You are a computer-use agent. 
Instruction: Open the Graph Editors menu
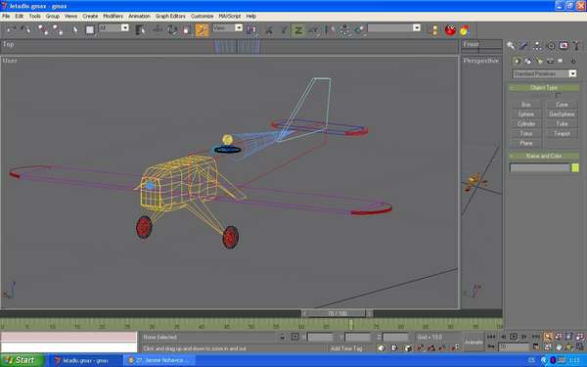[x=170, y=16]
